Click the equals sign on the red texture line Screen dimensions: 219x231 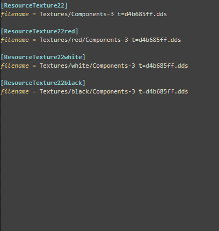34,40
